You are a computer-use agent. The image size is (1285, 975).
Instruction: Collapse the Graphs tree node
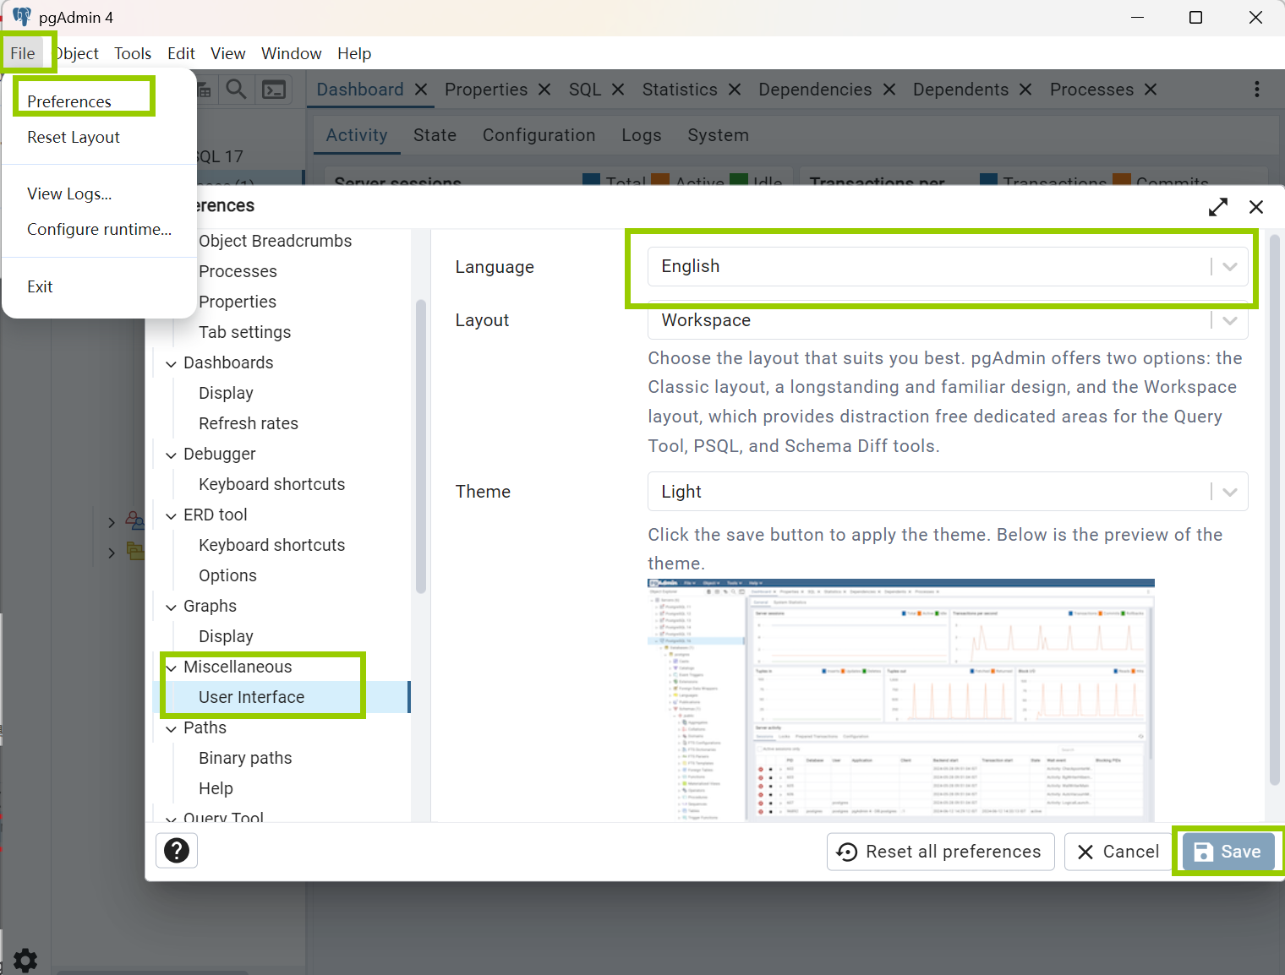pyautogui.click(x=171, y=607)
